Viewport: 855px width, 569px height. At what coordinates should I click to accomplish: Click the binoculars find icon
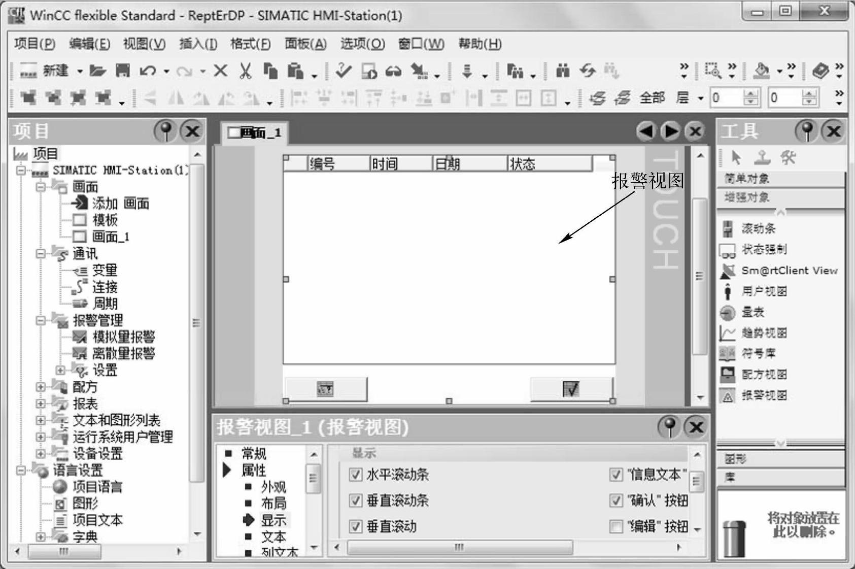562,71
